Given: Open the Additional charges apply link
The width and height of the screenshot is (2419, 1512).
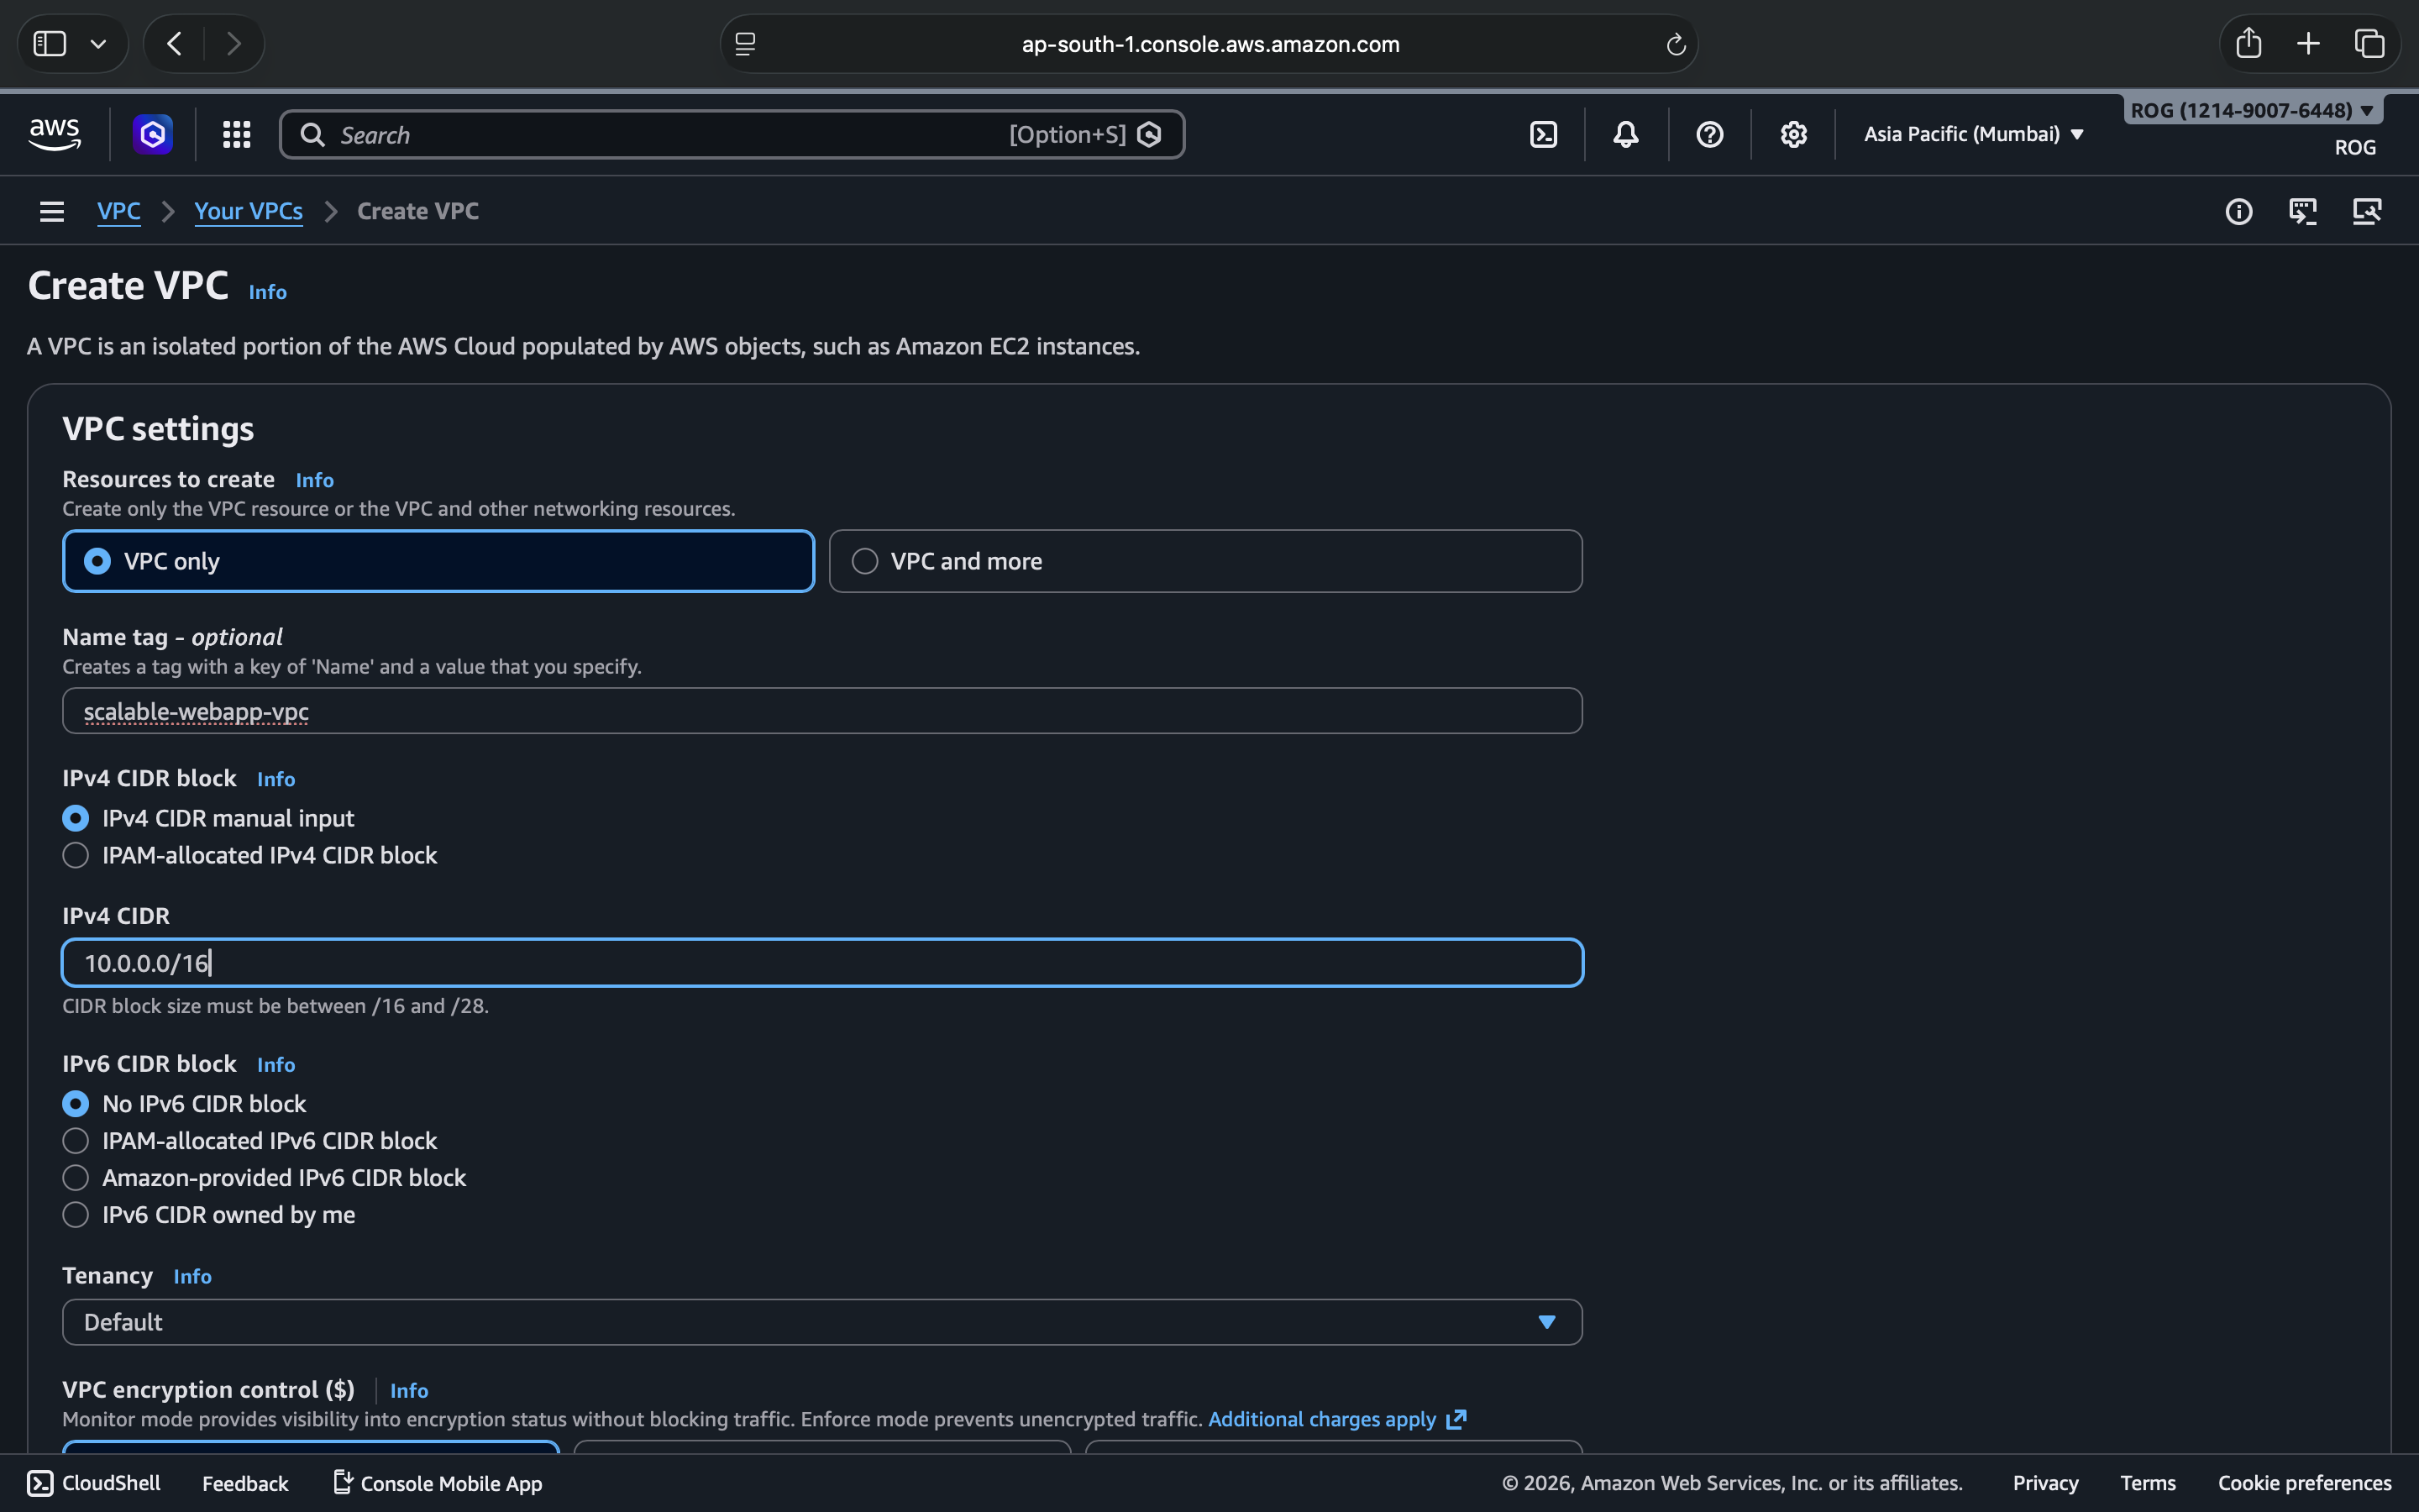Looking at the screenshot, I should coord(1321,1419).
